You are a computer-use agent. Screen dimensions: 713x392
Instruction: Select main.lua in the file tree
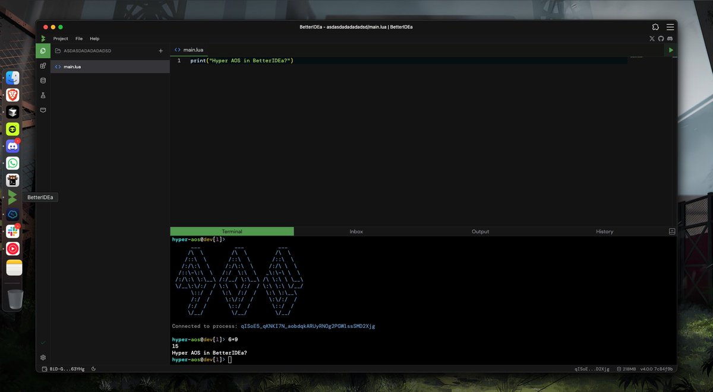click(x=110, y=66)
